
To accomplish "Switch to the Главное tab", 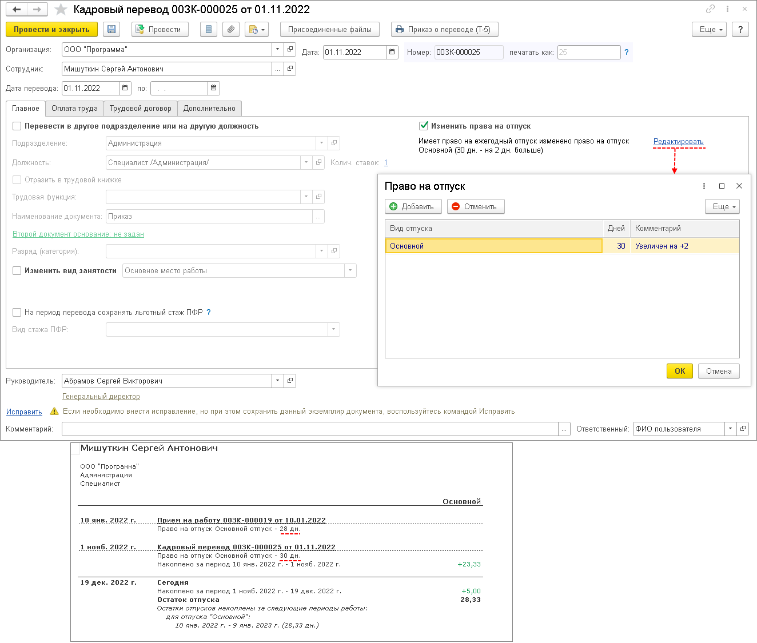I will pos(26,108).
